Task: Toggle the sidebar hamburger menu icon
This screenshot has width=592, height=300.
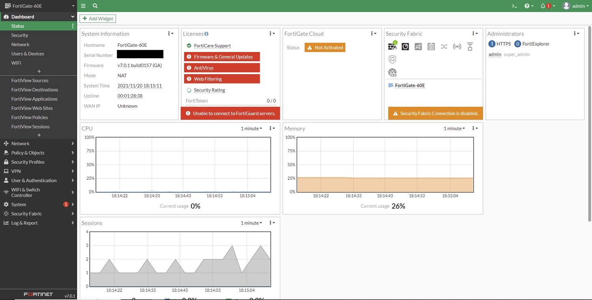Action: pos(83,6)
